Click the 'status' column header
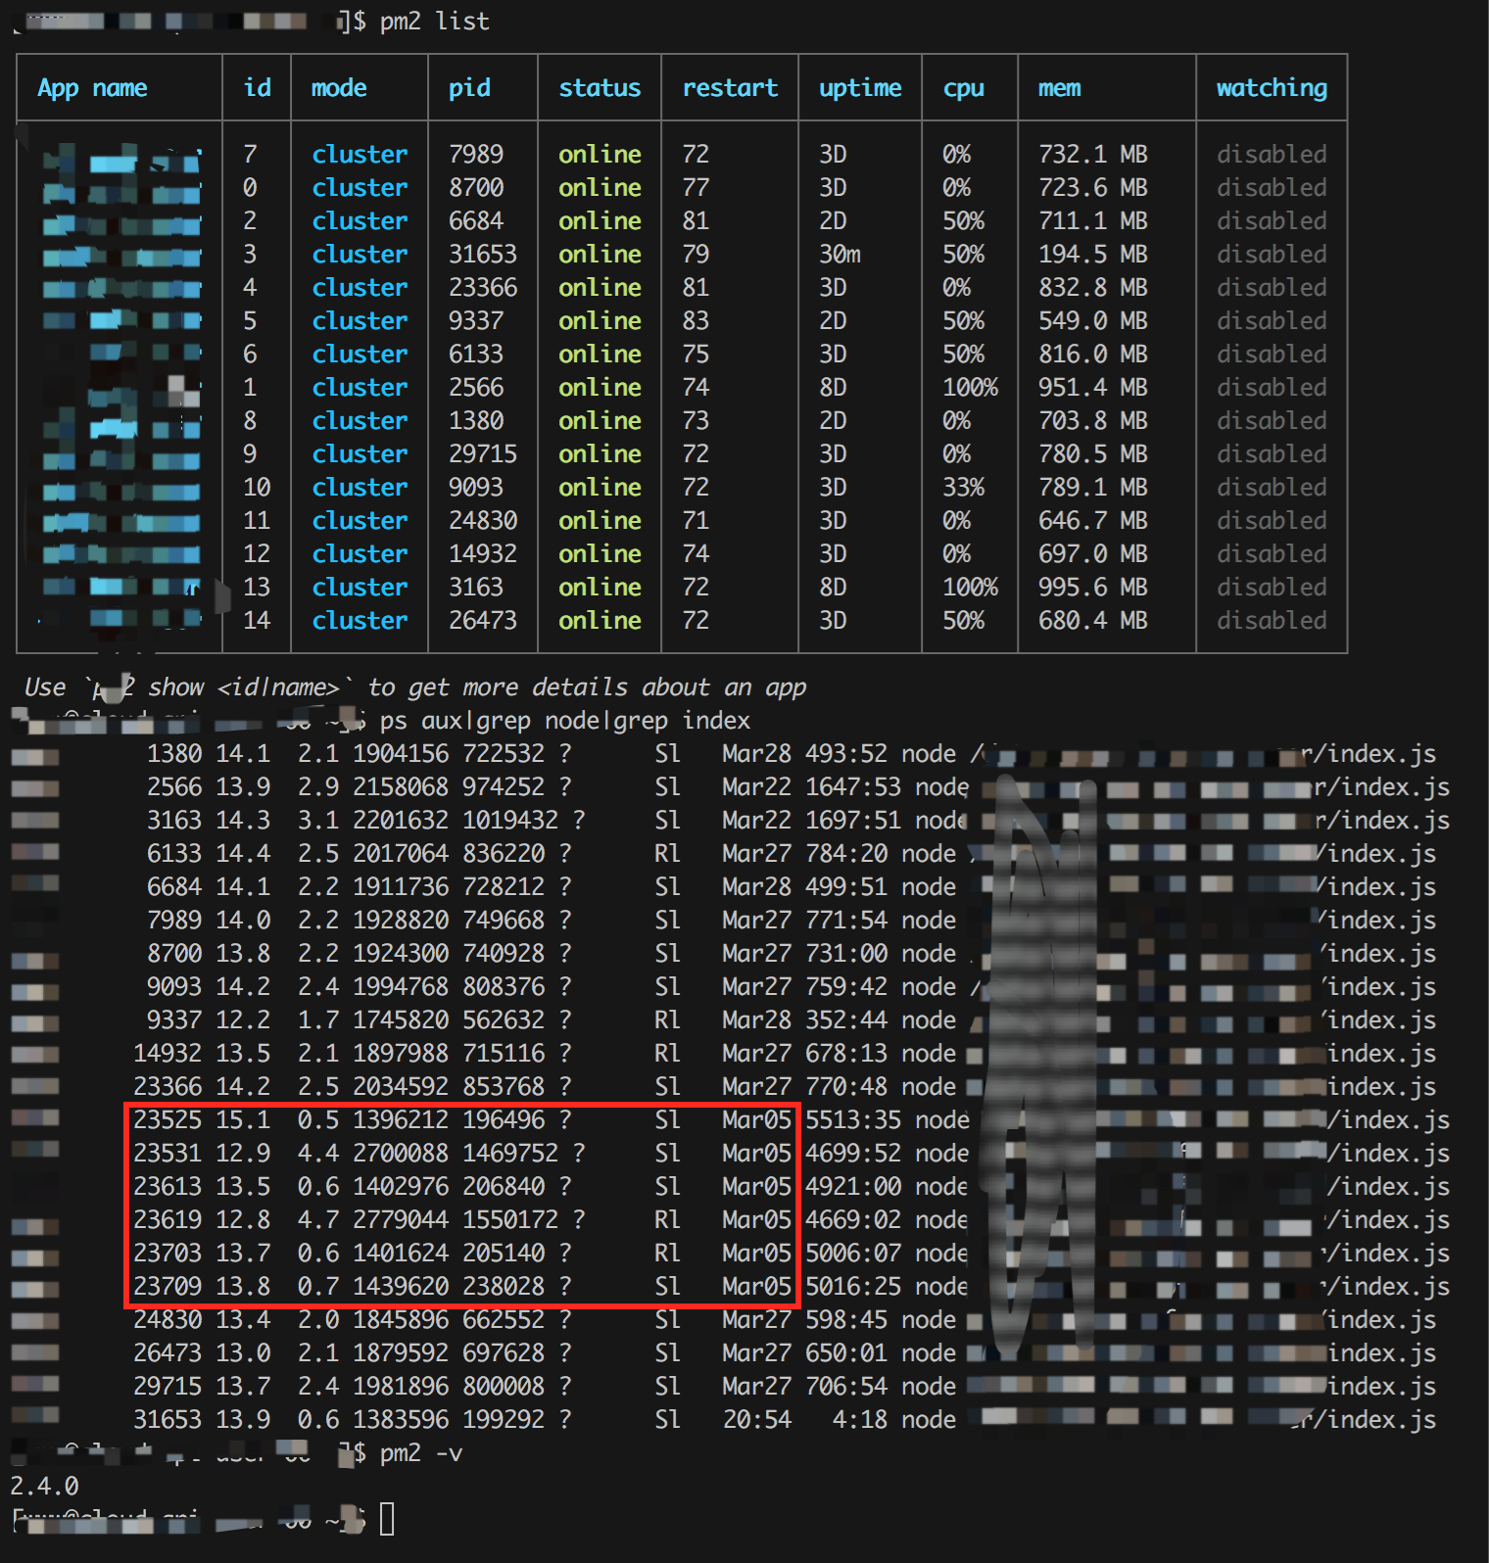The image size is (1489, 1563). pyautogui.click(x=600, y=88)
